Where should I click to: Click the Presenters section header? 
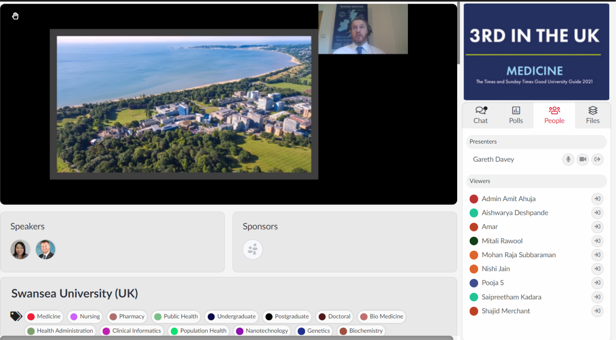coord(536,142)
